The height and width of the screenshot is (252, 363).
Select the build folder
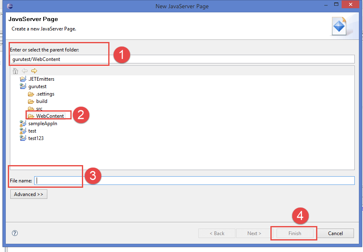42,101
